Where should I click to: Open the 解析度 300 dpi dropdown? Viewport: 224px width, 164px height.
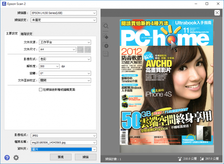(x=49, y=66)
